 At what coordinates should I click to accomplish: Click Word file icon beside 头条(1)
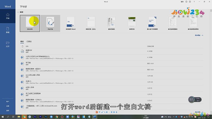(22, 82)
